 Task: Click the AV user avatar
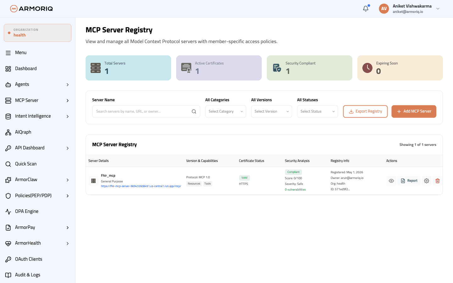[384, 9]
